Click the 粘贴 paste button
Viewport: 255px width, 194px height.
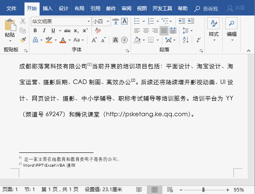[10, 29]
